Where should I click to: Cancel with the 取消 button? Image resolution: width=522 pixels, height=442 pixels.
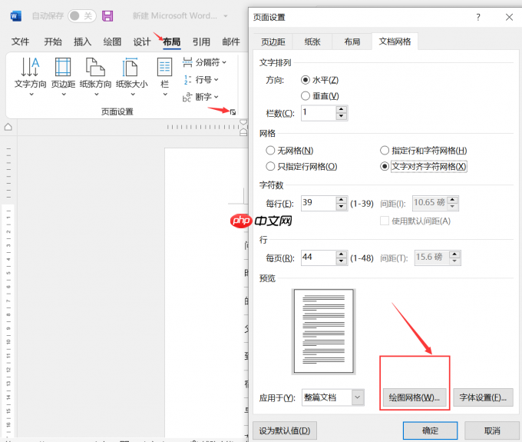tap(492, 430)
